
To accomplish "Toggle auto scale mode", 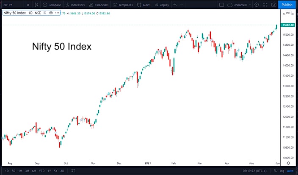I will tap(290, 171).
